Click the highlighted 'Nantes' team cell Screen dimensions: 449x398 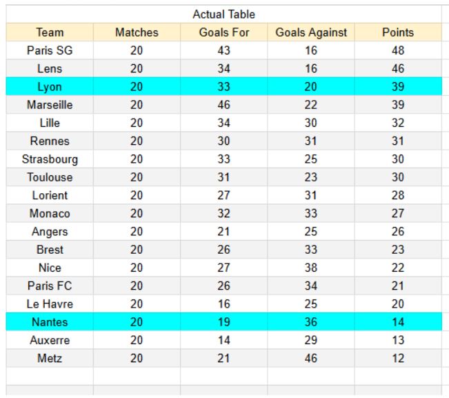[50, 322]
